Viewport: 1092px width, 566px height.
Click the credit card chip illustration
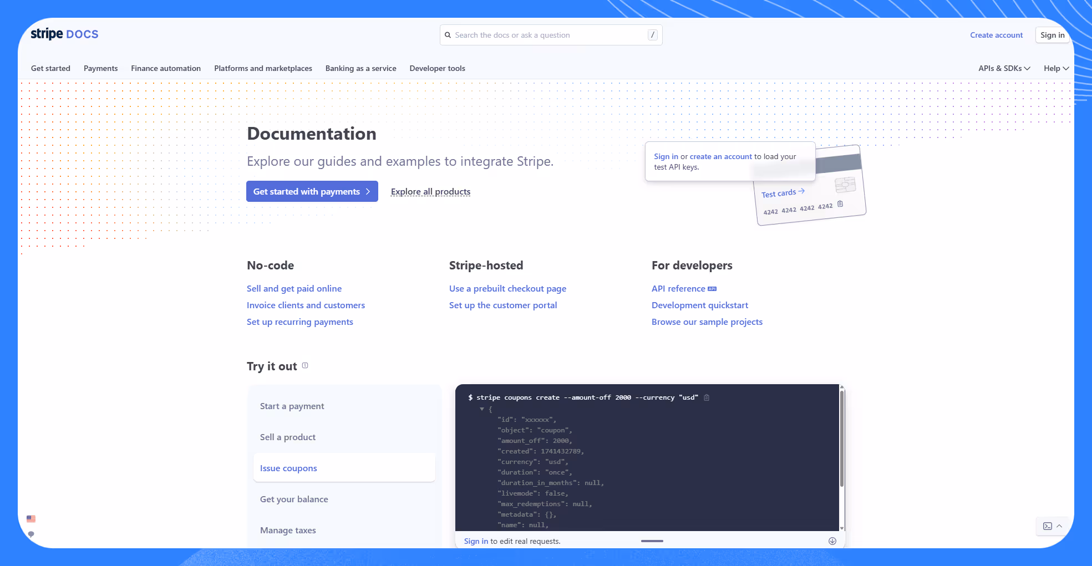pyautogui.click(x=845, y=185)
